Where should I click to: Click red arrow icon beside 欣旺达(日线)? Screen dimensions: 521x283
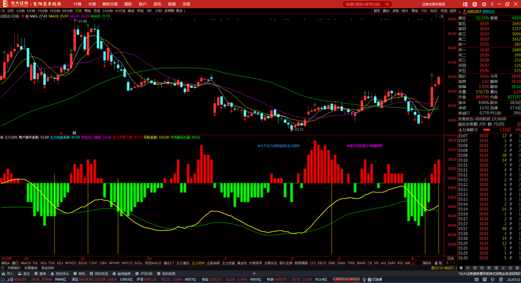point(23,16)
